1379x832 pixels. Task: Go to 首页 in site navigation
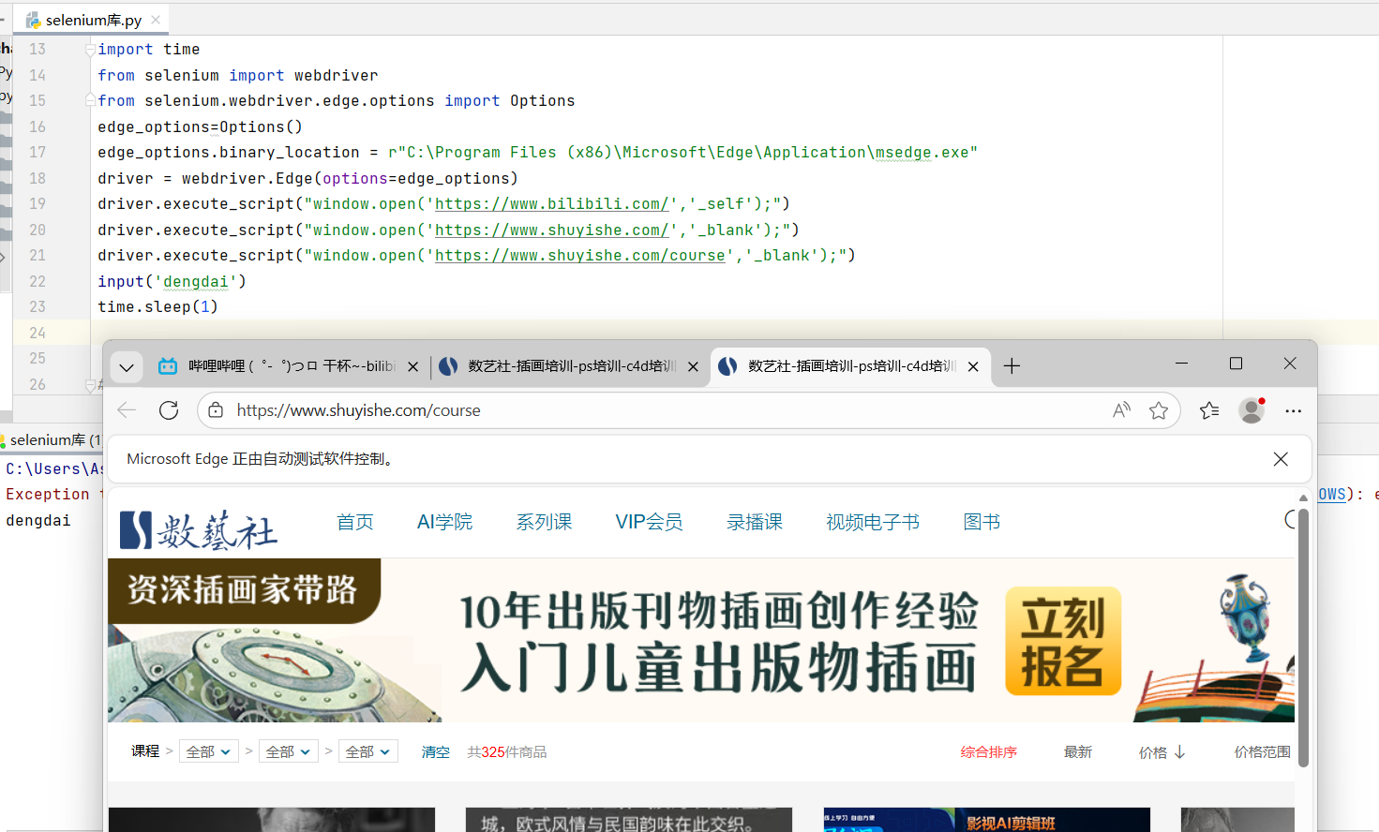[355, 522]
